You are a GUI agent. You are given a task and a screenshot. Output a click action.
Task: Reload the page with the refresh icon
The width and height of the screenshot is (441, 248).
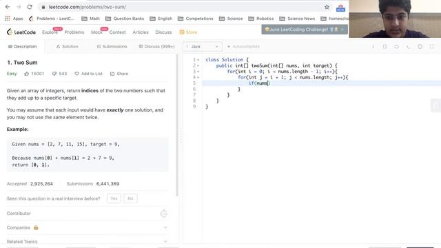coord(30,7)
